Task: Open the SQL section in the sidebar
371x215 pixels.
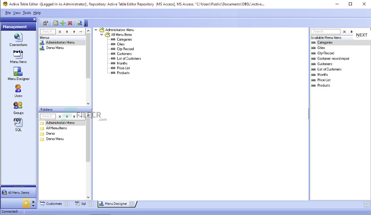Action: [18, 125]
